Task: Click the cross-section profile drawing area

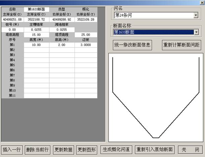Action: [x=155, y=97]
